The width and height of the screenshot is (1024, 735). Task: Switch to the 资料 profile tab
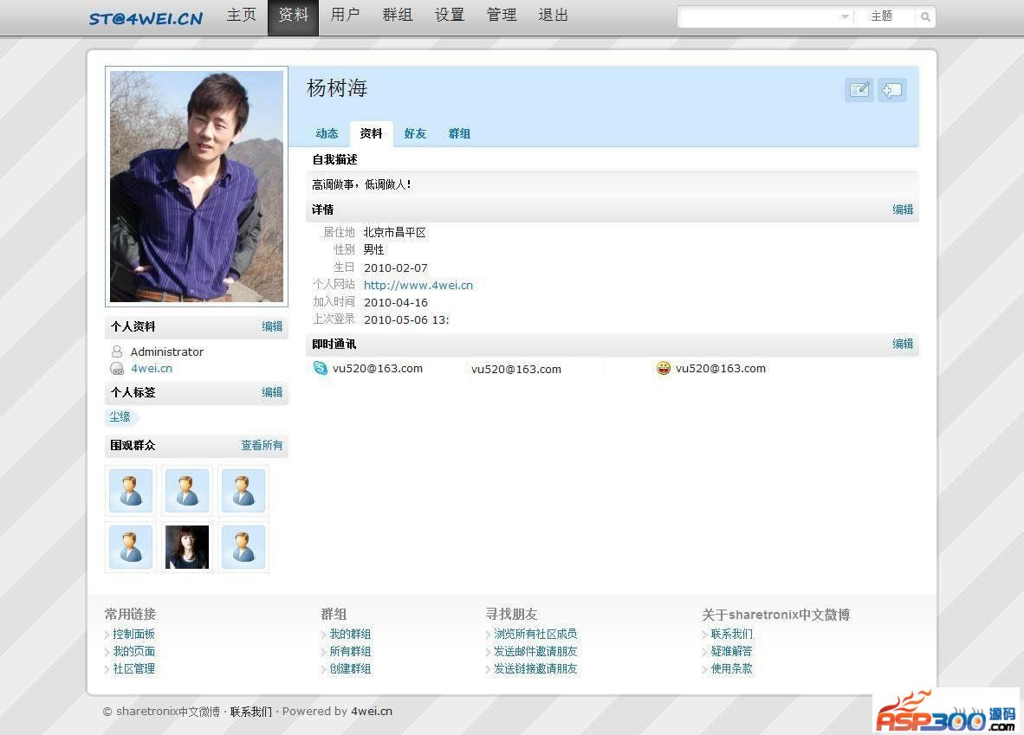point(371,134)
